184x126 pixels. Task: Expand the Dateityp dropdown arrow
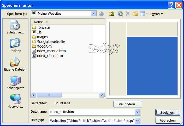[137, 121]
